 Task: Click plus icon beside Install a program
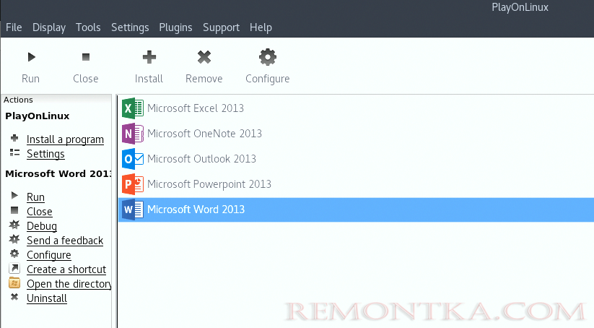[14, 138]
